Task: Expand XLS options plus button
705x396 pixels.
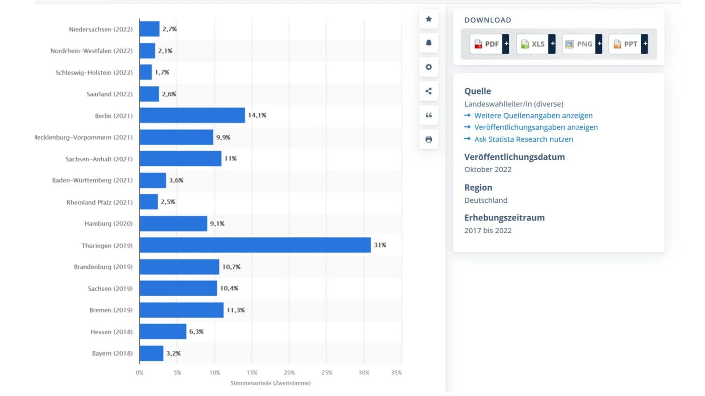Action: 552,44
